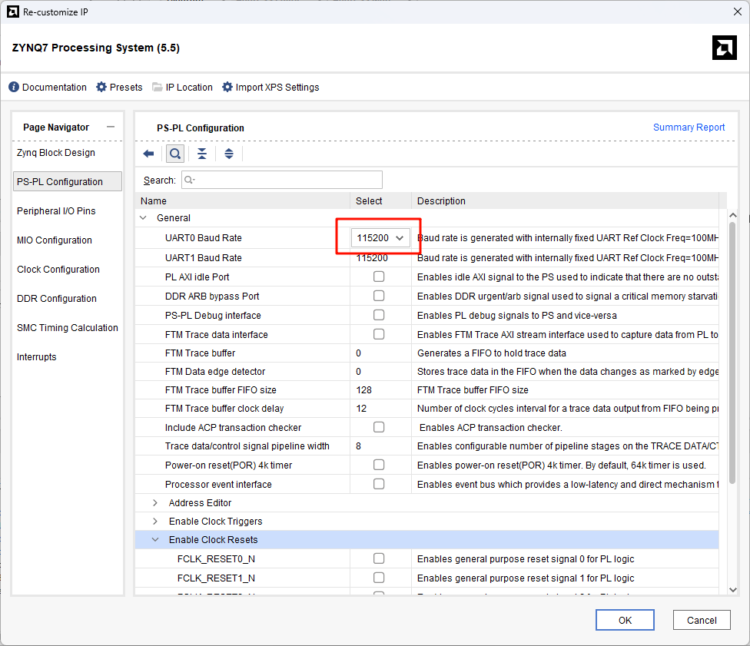Enable DDR ARB bypass Port checkbox
The width and height of the screenshot is (750, 646).
tap(379, 296)
